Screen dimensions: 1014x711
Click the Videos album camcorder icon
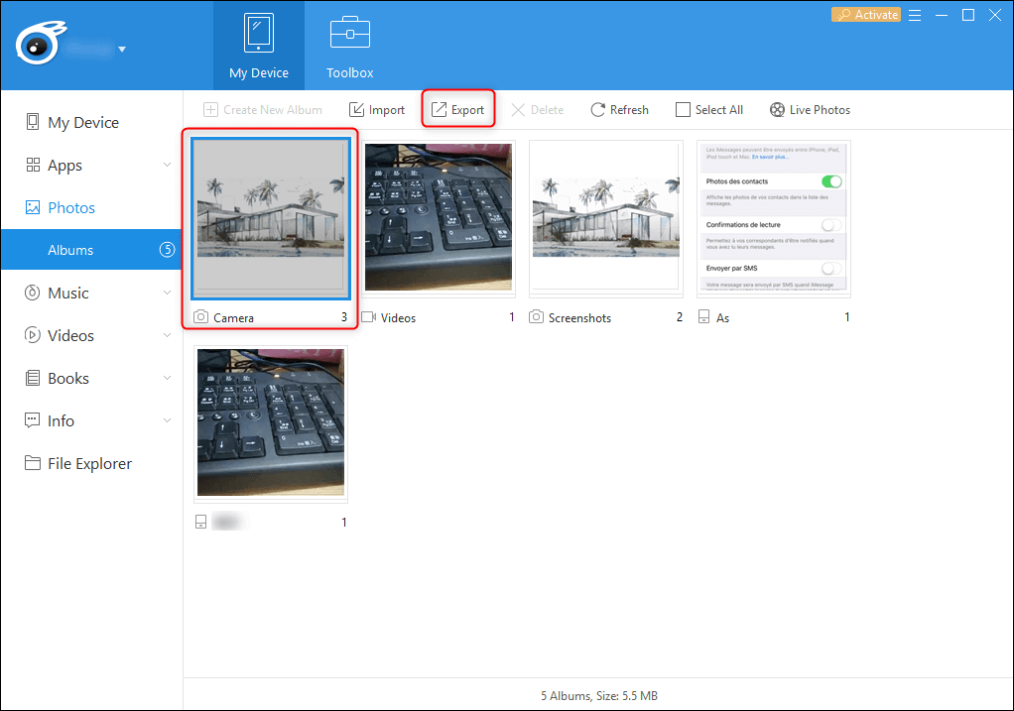[x=369, y=316]
